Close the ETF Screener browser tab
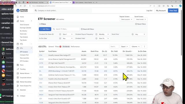The height and width of the screenshot is (104, 185). tap(70, 2)
